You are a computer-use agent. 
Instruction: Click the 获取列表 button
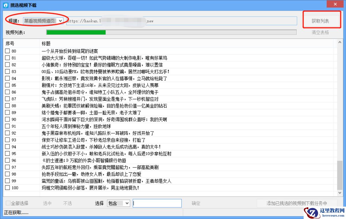point(320,21)
